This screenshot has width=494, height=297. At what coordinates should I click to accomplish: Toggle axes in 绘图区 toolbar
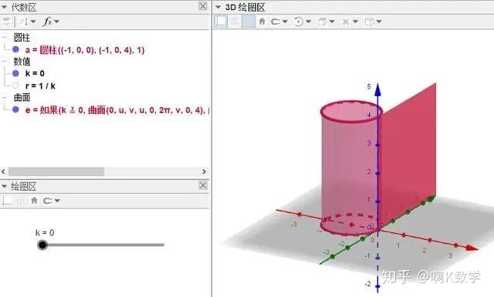click(x=7, y=200)
